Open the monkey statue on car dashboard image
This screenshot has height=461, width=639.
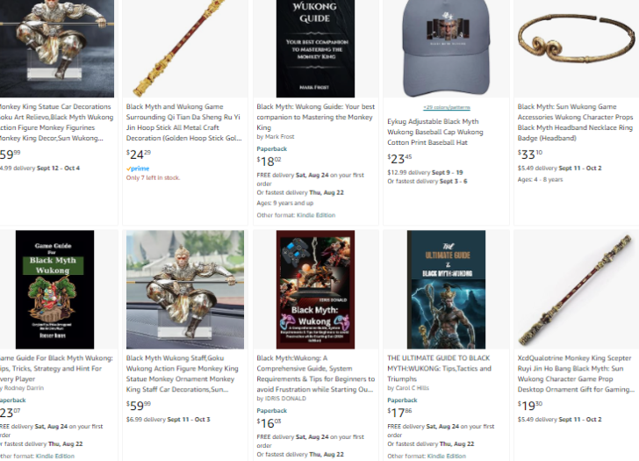pos(185,290)
